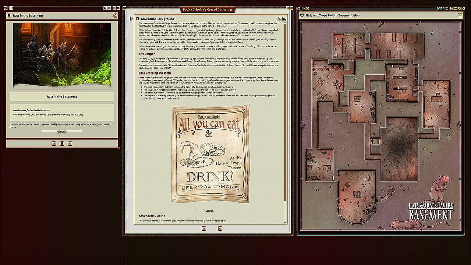Click the Hats and Traps Tavern Basement Map title
471x265 pixels.
(x=333, y=15)
